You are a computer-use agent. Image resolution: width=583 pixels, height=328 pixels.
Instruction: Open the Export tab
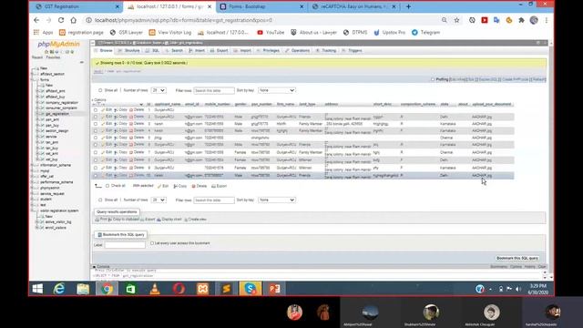(219, 51)
